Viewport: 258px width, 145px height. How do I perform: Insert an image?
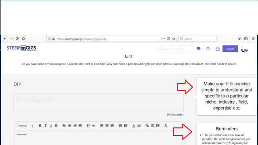(152, 126)
